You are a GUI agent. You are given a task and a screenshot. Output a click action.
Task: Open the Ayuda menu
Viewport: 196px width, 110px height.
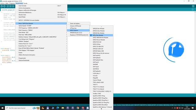coord(25,3)
